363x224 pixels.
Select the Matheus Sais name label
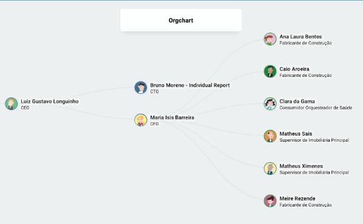[296, 134]
